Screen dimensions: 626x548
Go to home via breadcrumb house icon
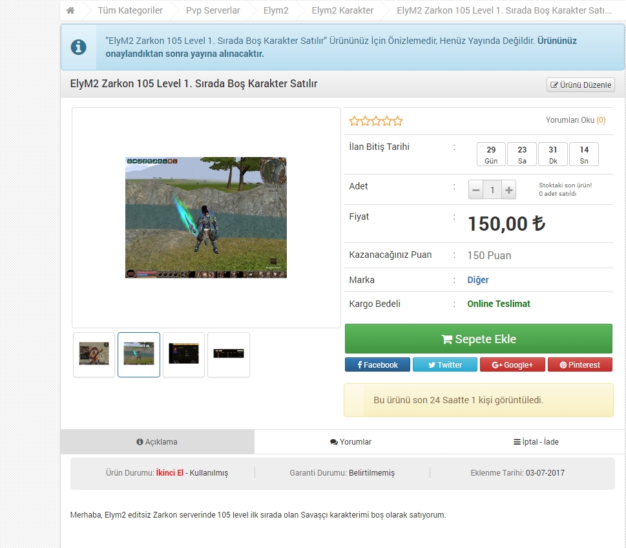point(70,10)
